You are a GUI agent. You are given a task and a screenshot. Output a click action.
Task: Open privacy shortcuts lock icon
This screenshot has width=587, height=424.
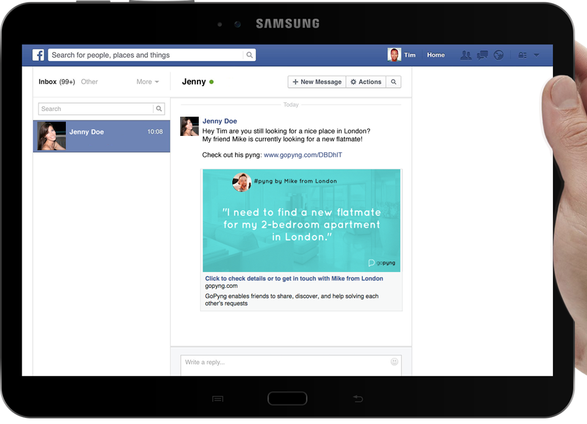(522, 55)
